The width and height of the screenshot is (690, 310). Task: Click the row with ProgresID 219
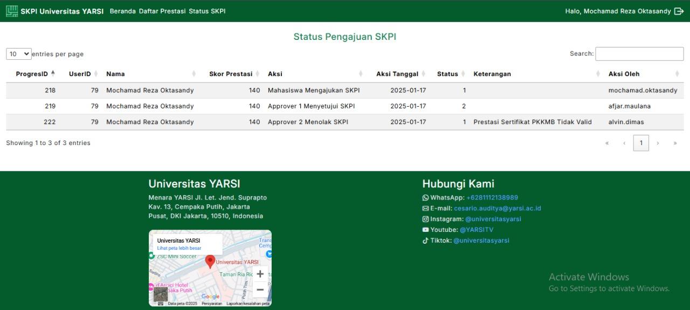[345, 106]
